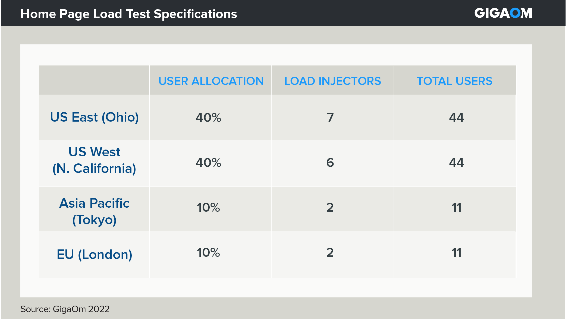Viewport: 566px width, 320px height.
Task: Click the US West (N. California) row label
Action: pos(94,160)
